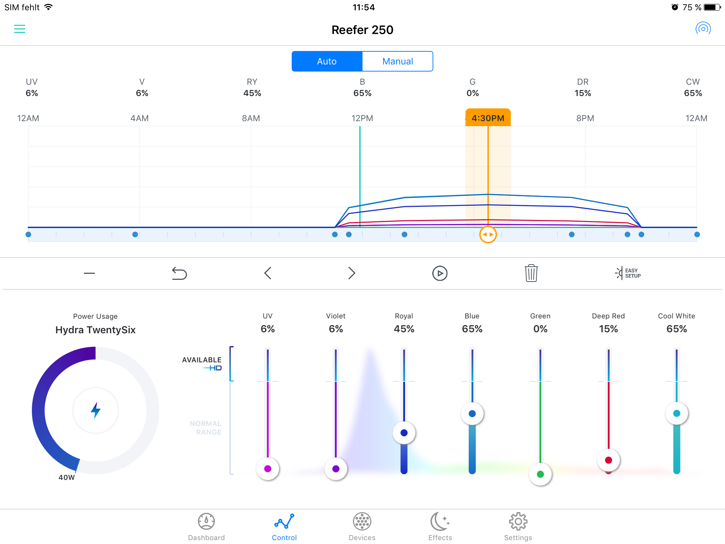Viewport: 725px width, 544px height.
Task: Click the Royal channel slider knob
Action: pyautogui.click(x=404, y=433)
